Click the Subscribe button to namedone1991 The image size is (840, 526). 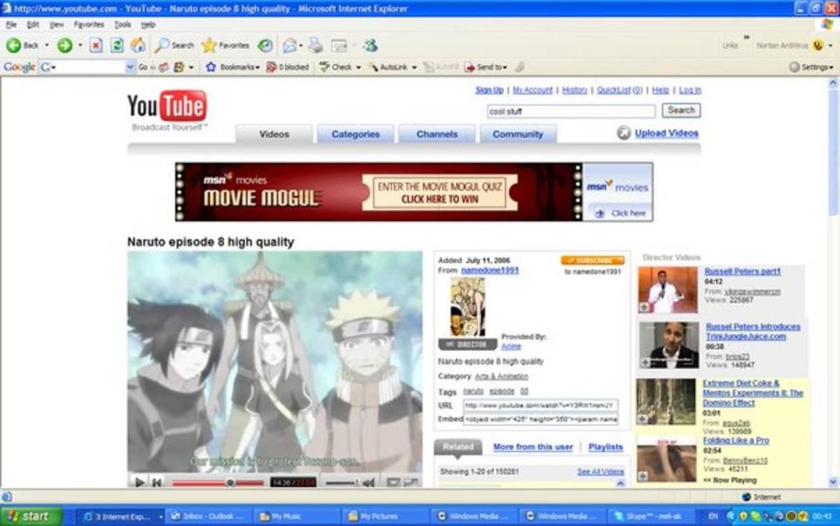(x=592, y=261)
